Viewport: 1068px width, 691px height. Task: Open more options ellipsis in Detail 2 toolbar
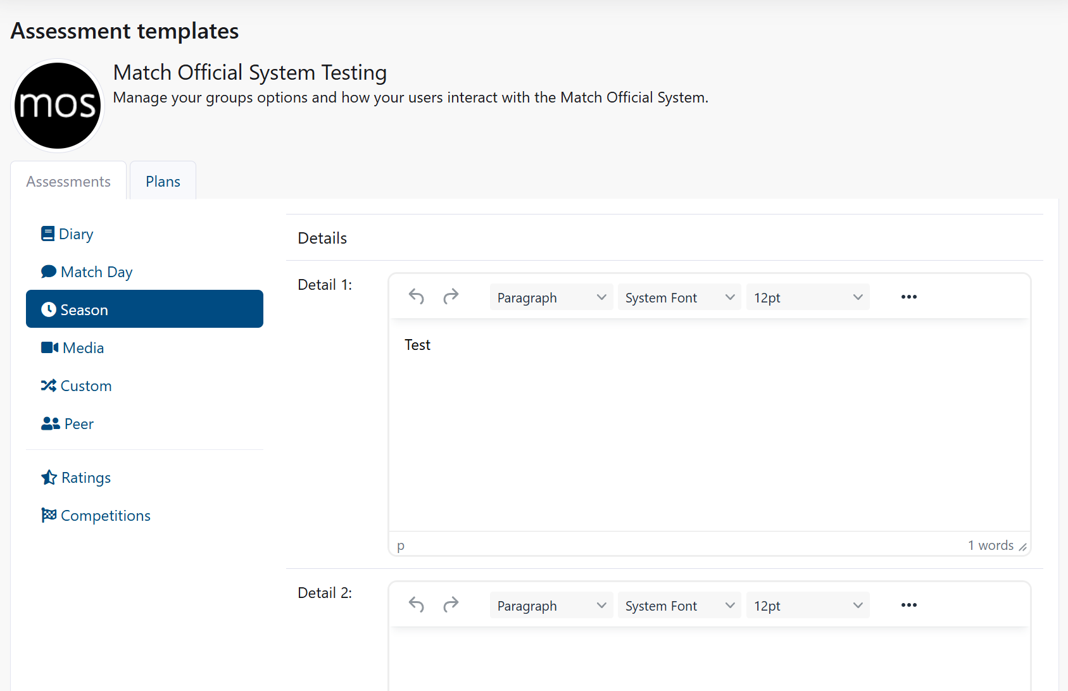click(908, 605)
